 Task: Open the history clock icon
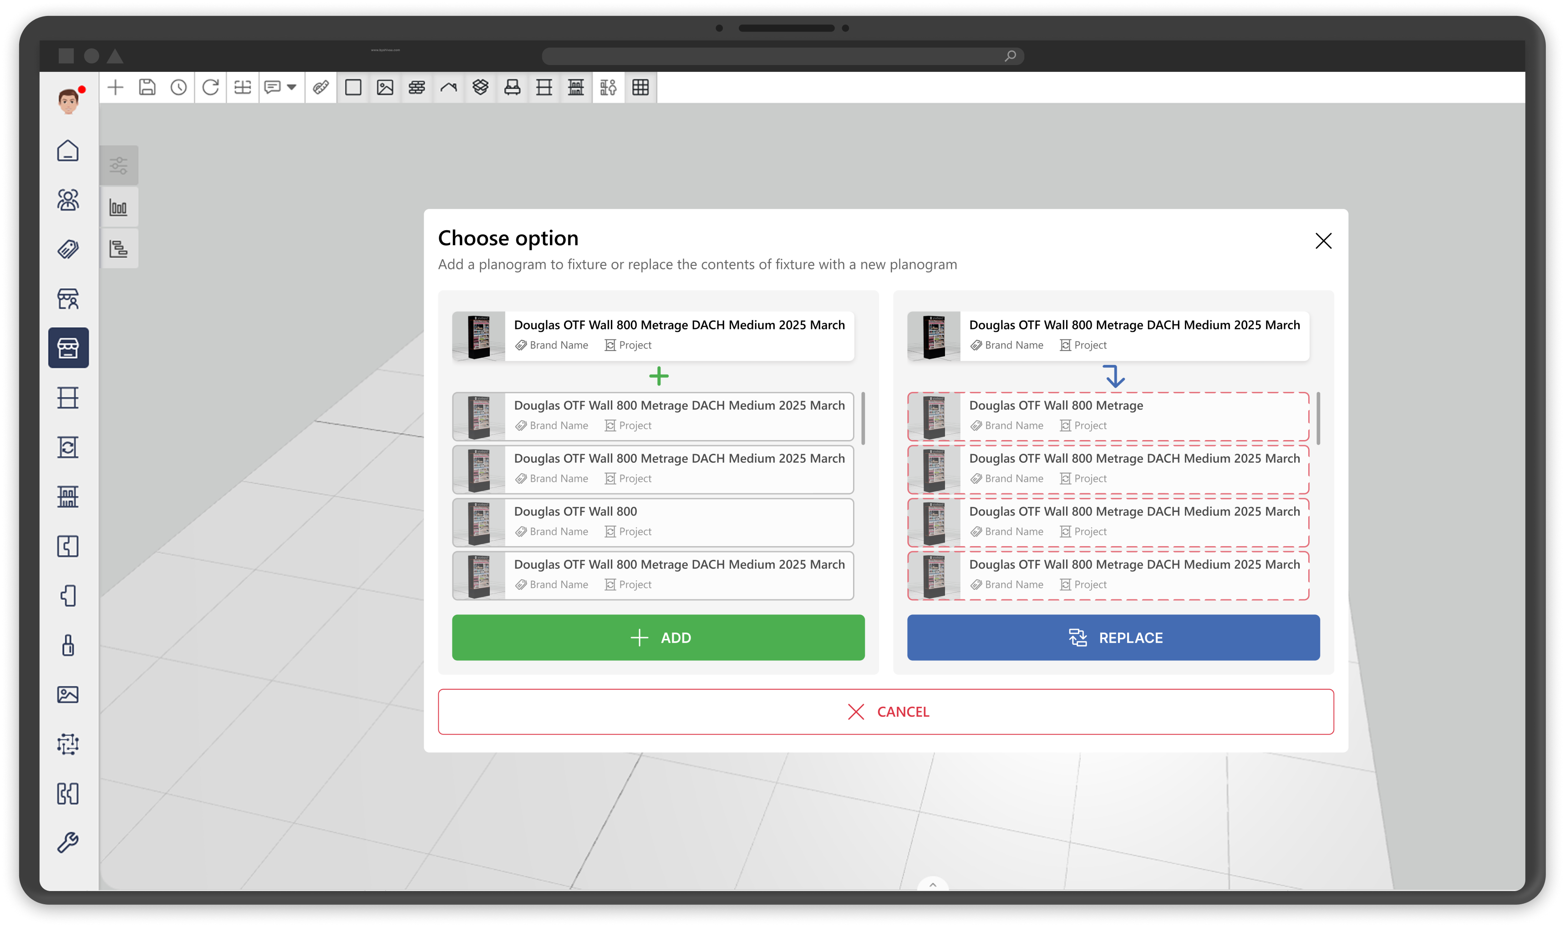pos(179,87)
